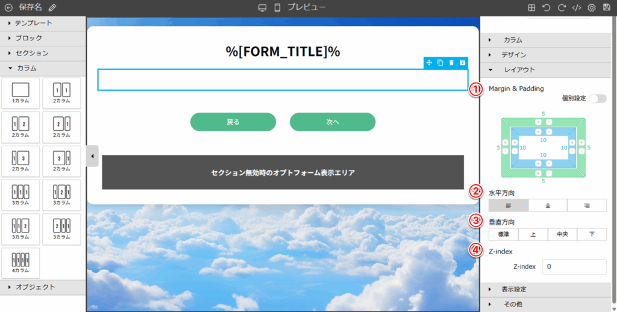Toggle the 個別設定 switch
617x312 pixels.
[x=597, y=98]
